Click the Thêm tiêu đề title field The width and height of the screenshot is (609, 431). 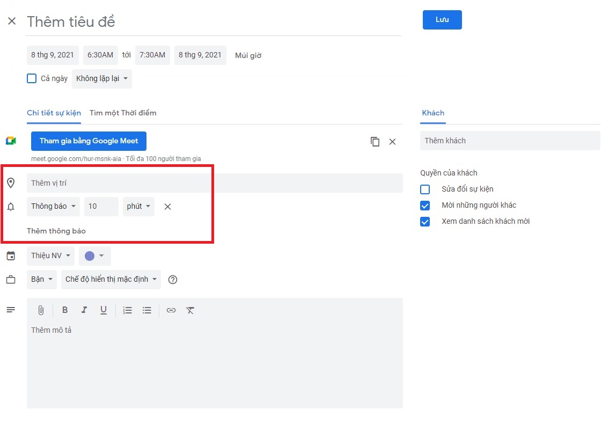(x=214, y=22)
